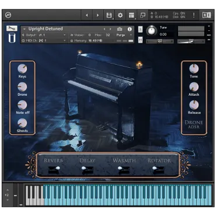The height and width of the screenshot is (216, 216).
Task: Click the instrument volume slider
Action: click(191, 41)
